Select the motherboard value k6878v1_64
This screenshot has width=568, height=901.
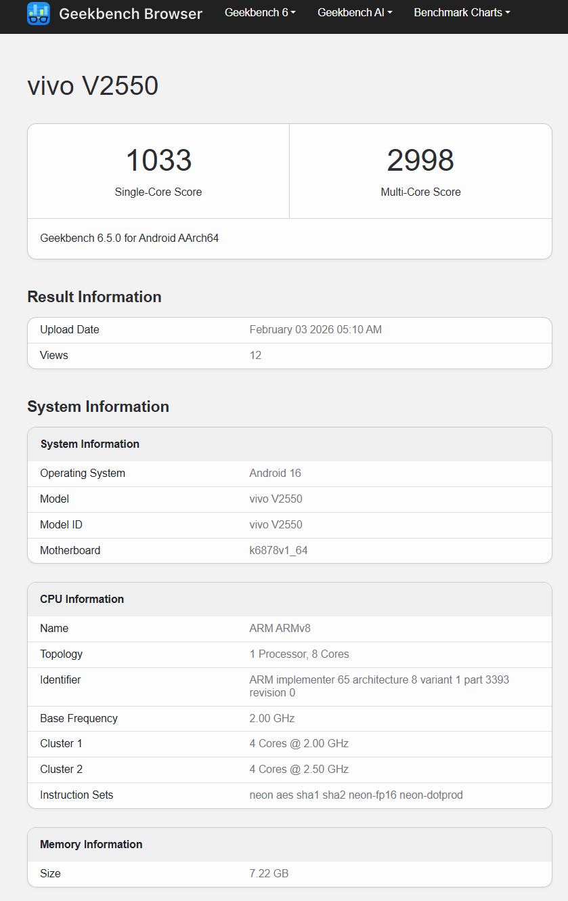tap(278, 551)
